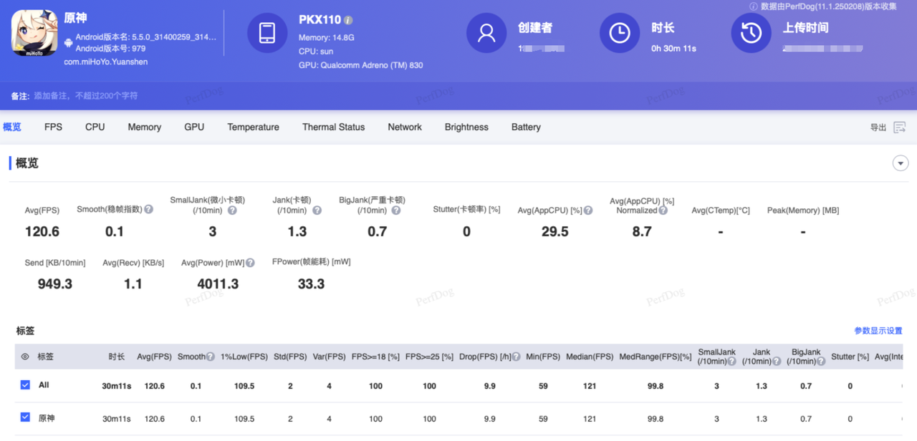This screenshot has height=441, width=917.
Task: Click help icon in Drop(FPS) column header
Action: 517,357
